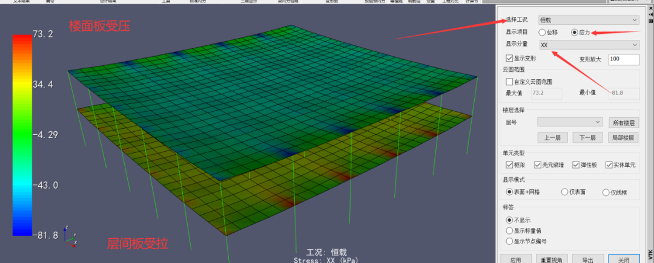Click the 应用 apply button
Image resolution: width=654 pixels, height=263 pixels.
515,259
